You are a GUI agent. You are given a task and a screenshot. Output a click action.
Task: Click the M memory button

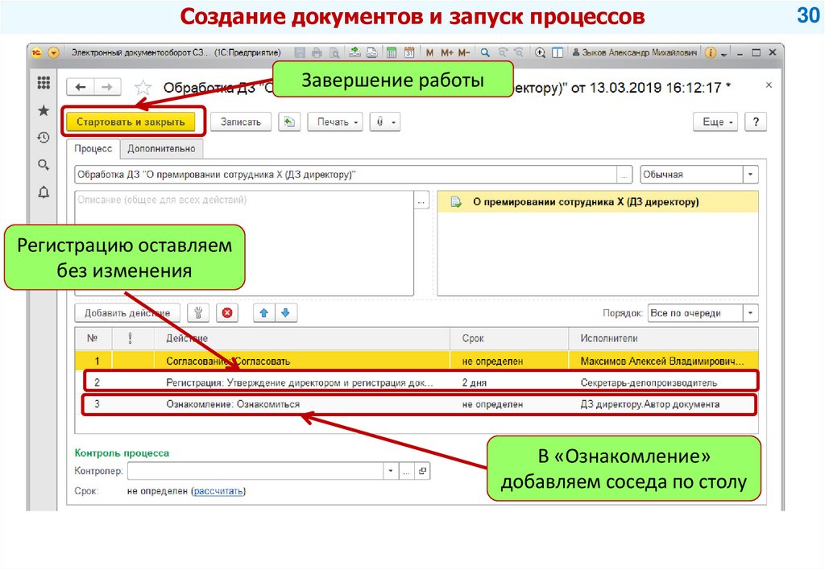coord(430,52)
